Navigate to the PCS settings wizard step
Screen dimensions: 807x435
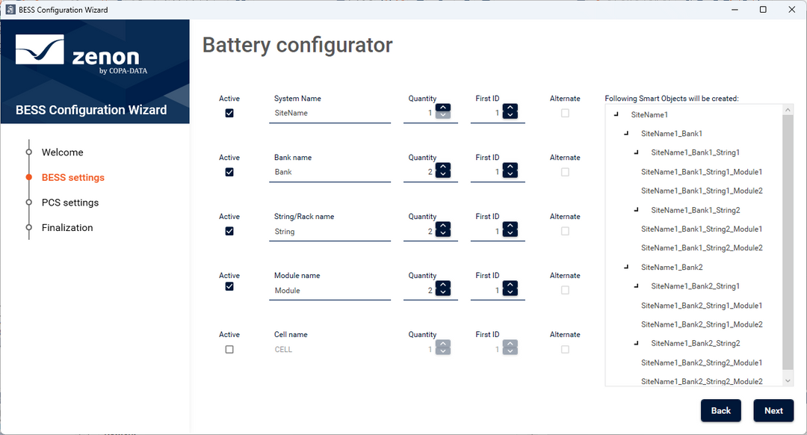[x=69, y=202]
